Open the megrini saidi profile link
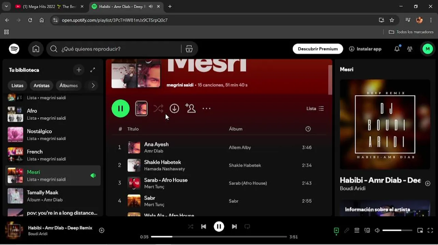Image resolution: width=438 pixels, height=245 pixels. (x=180, y=85)
